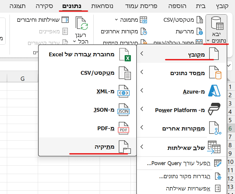
Task: Click the data source settings icon
Action: (218, 176)
